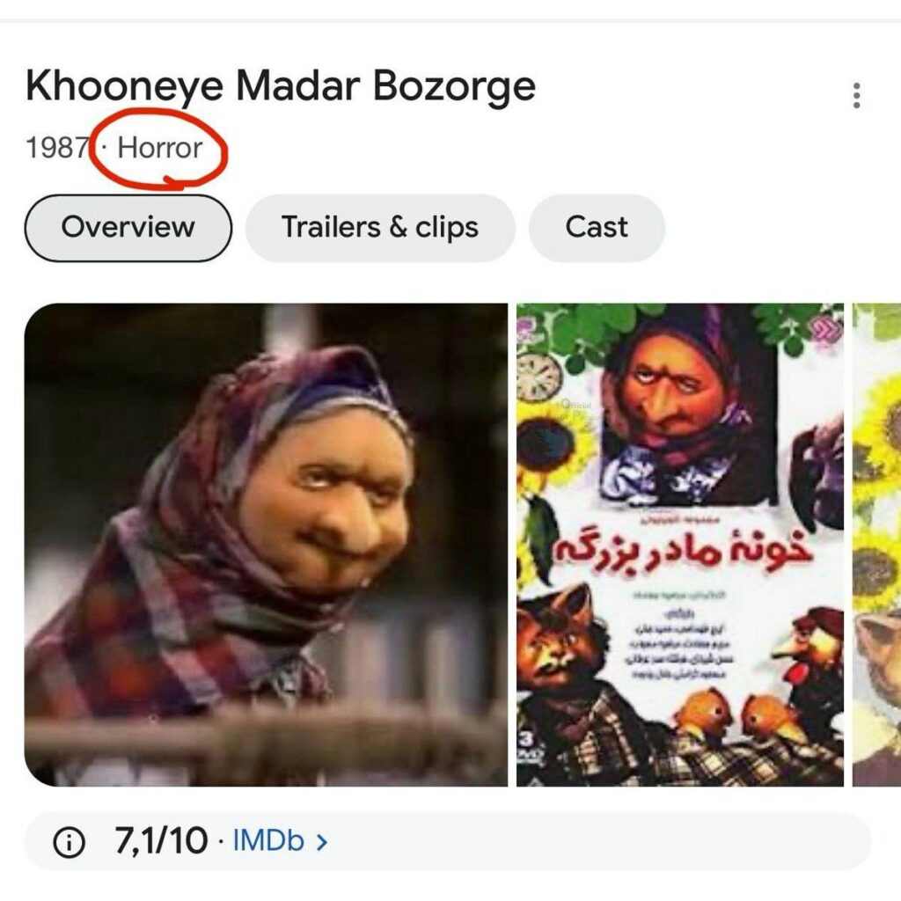View the movie poster thumbnail with Persian title
This screenshot has width=901, height=901.
tap(680, 545)
